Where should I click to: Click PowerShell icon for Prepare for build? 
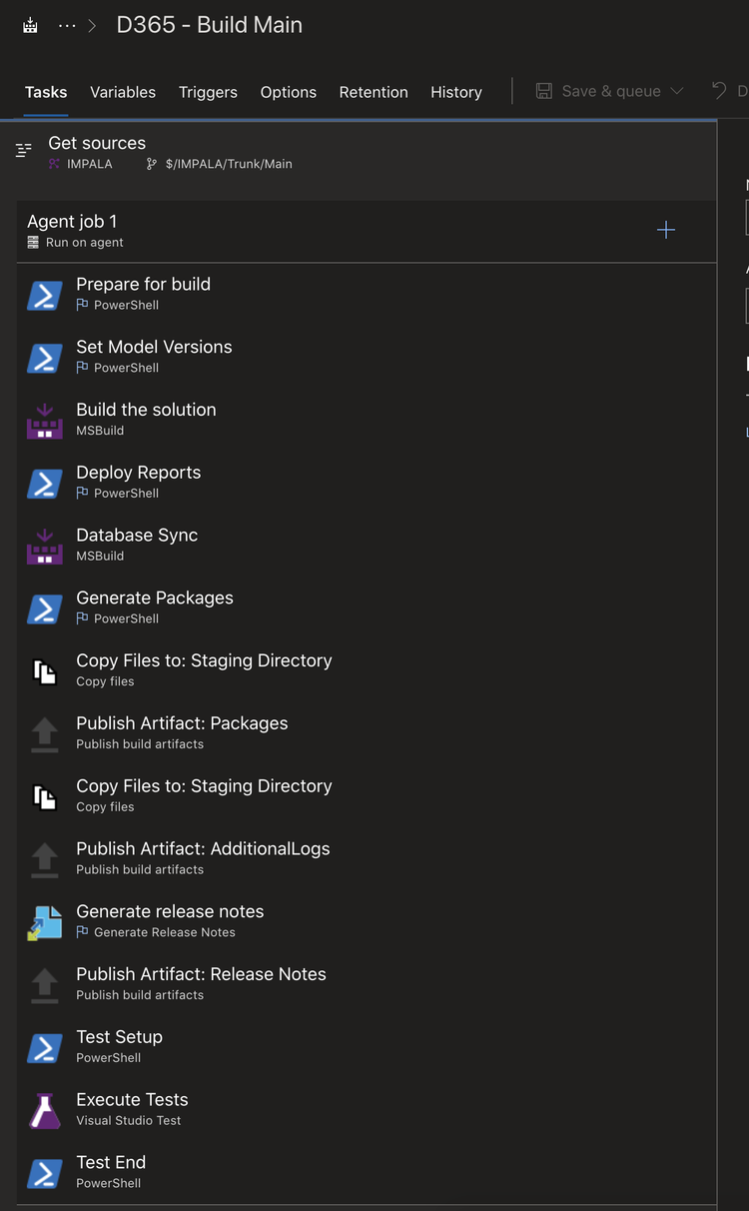tap(45, 295)
